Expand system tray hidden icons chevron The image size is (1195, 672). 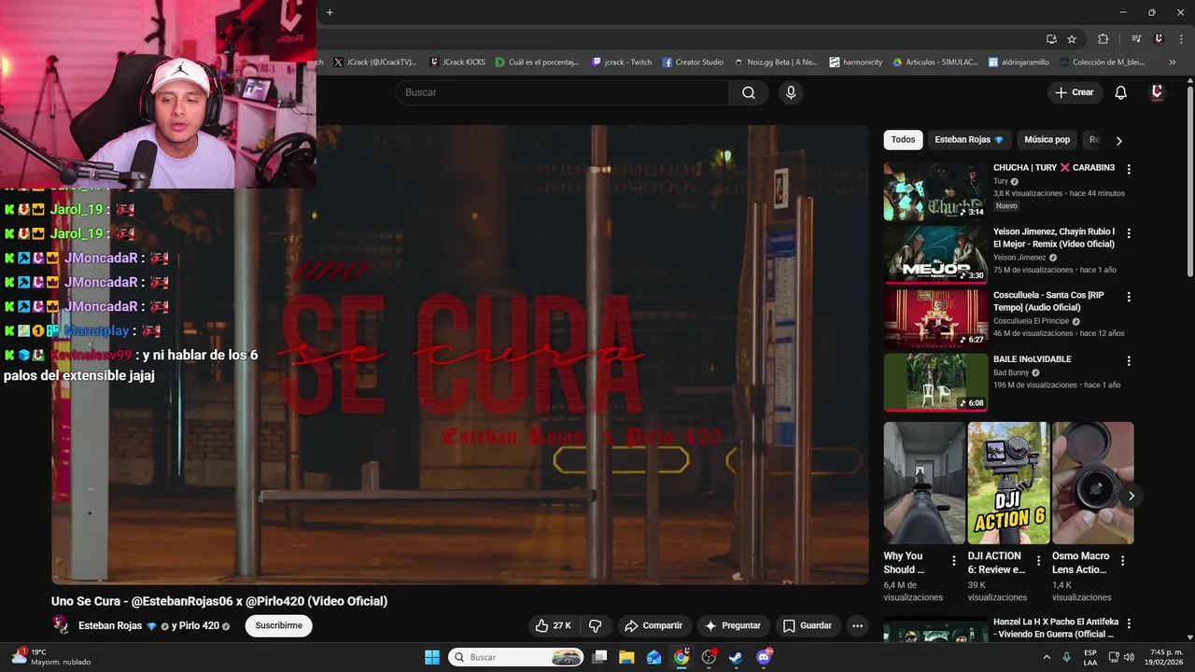pyautogui.click(x=1048, y=657)
